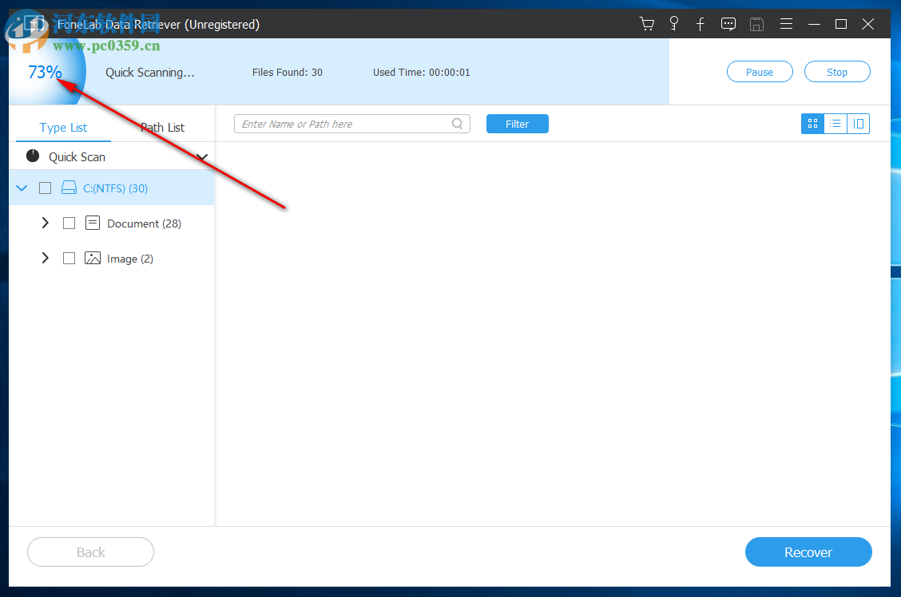The width and height of the screenshot is (901, 597).
Task: Tick the Document checkbox
Action: [69, 223]
